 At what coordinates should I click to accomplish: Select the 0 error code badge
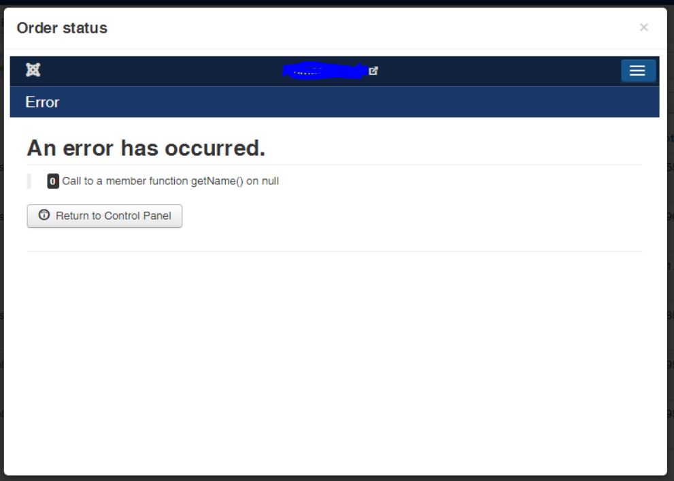[53, 182]
